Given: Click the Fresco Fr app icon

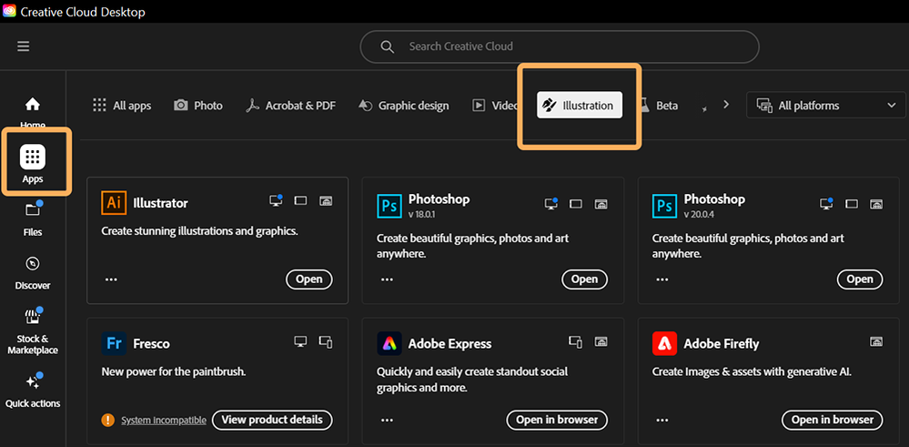Looking at the screenshot, I should [x=114, y=343].
